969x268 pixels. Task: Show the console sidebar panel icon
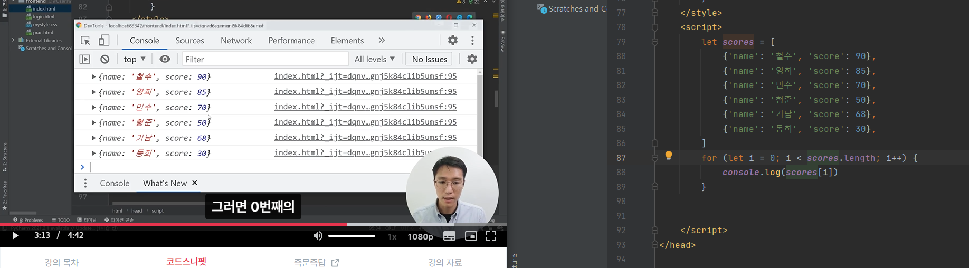pyautogui.click(x=85, y=59)
